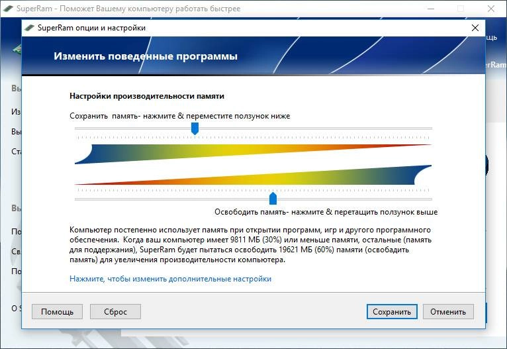Open help via Помощь button
507x349 pixels.
click(57, 311)
